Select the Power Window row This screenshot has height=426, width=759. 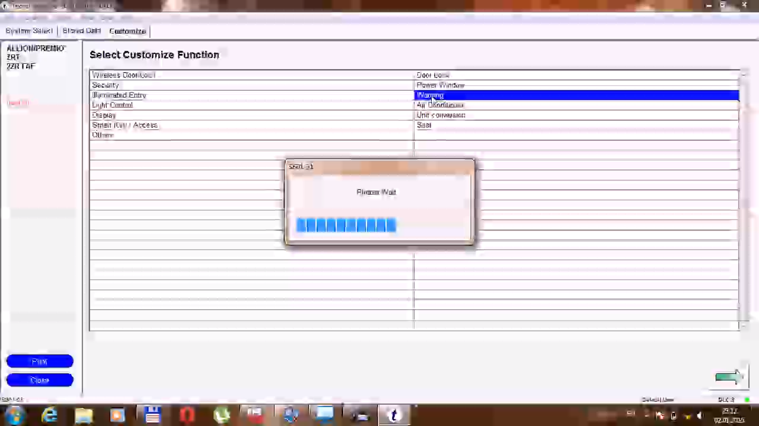pos(576,85)
